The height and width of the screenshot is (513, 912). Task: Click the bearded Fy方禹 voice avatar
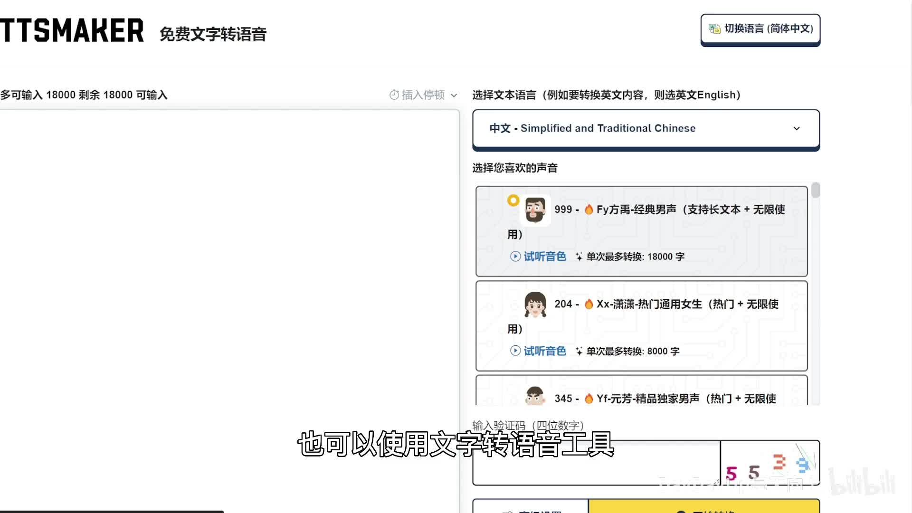pyautogui.click(x=535, y=209)
